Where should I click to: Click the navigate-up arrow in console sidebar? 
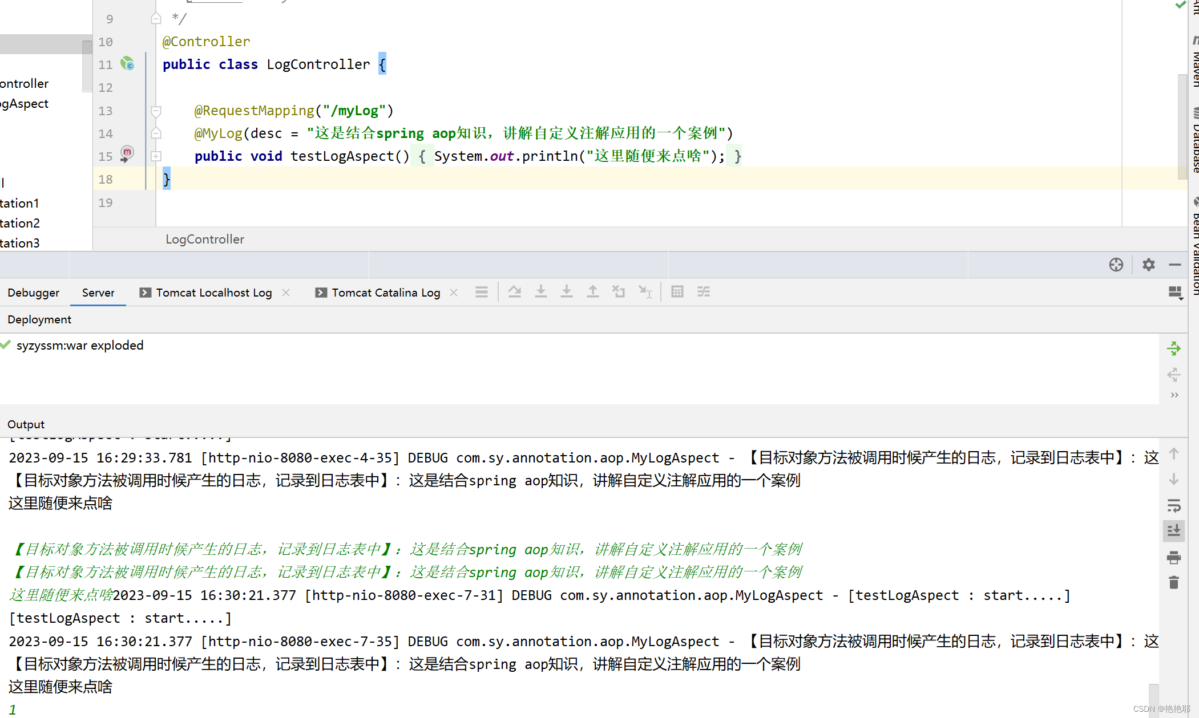pos(1174,453)
